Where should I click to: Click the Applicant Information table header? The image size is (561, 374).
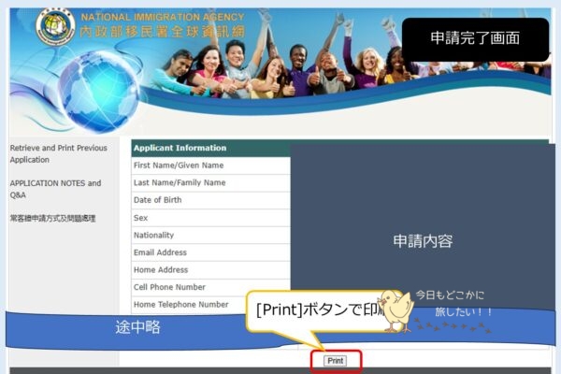[210, 148]
